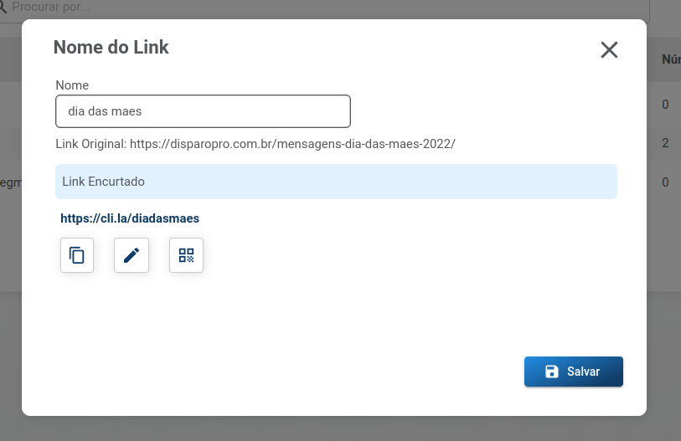Select the partially hidden Núm column header
Viewport: 681px width, 441px height.
(672, 59)
